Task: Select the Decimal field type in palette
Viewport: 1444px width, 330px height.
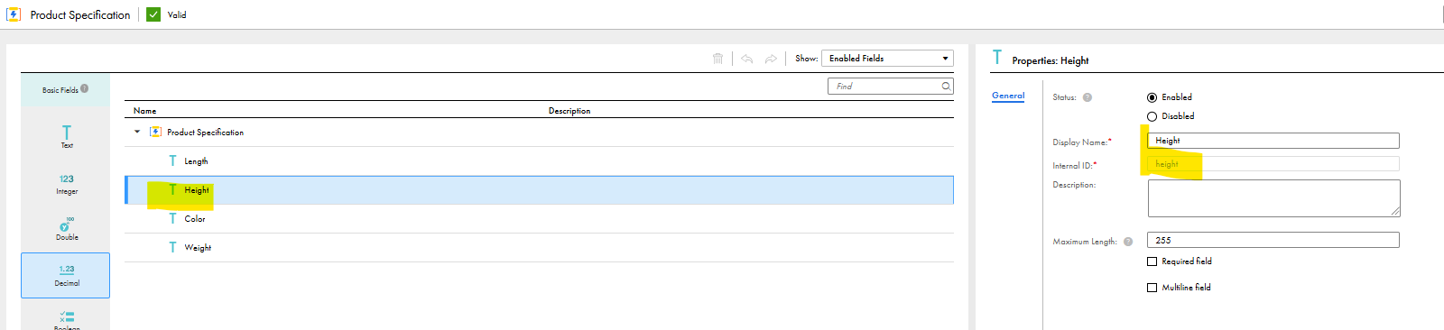Action: tap(65, 275)
